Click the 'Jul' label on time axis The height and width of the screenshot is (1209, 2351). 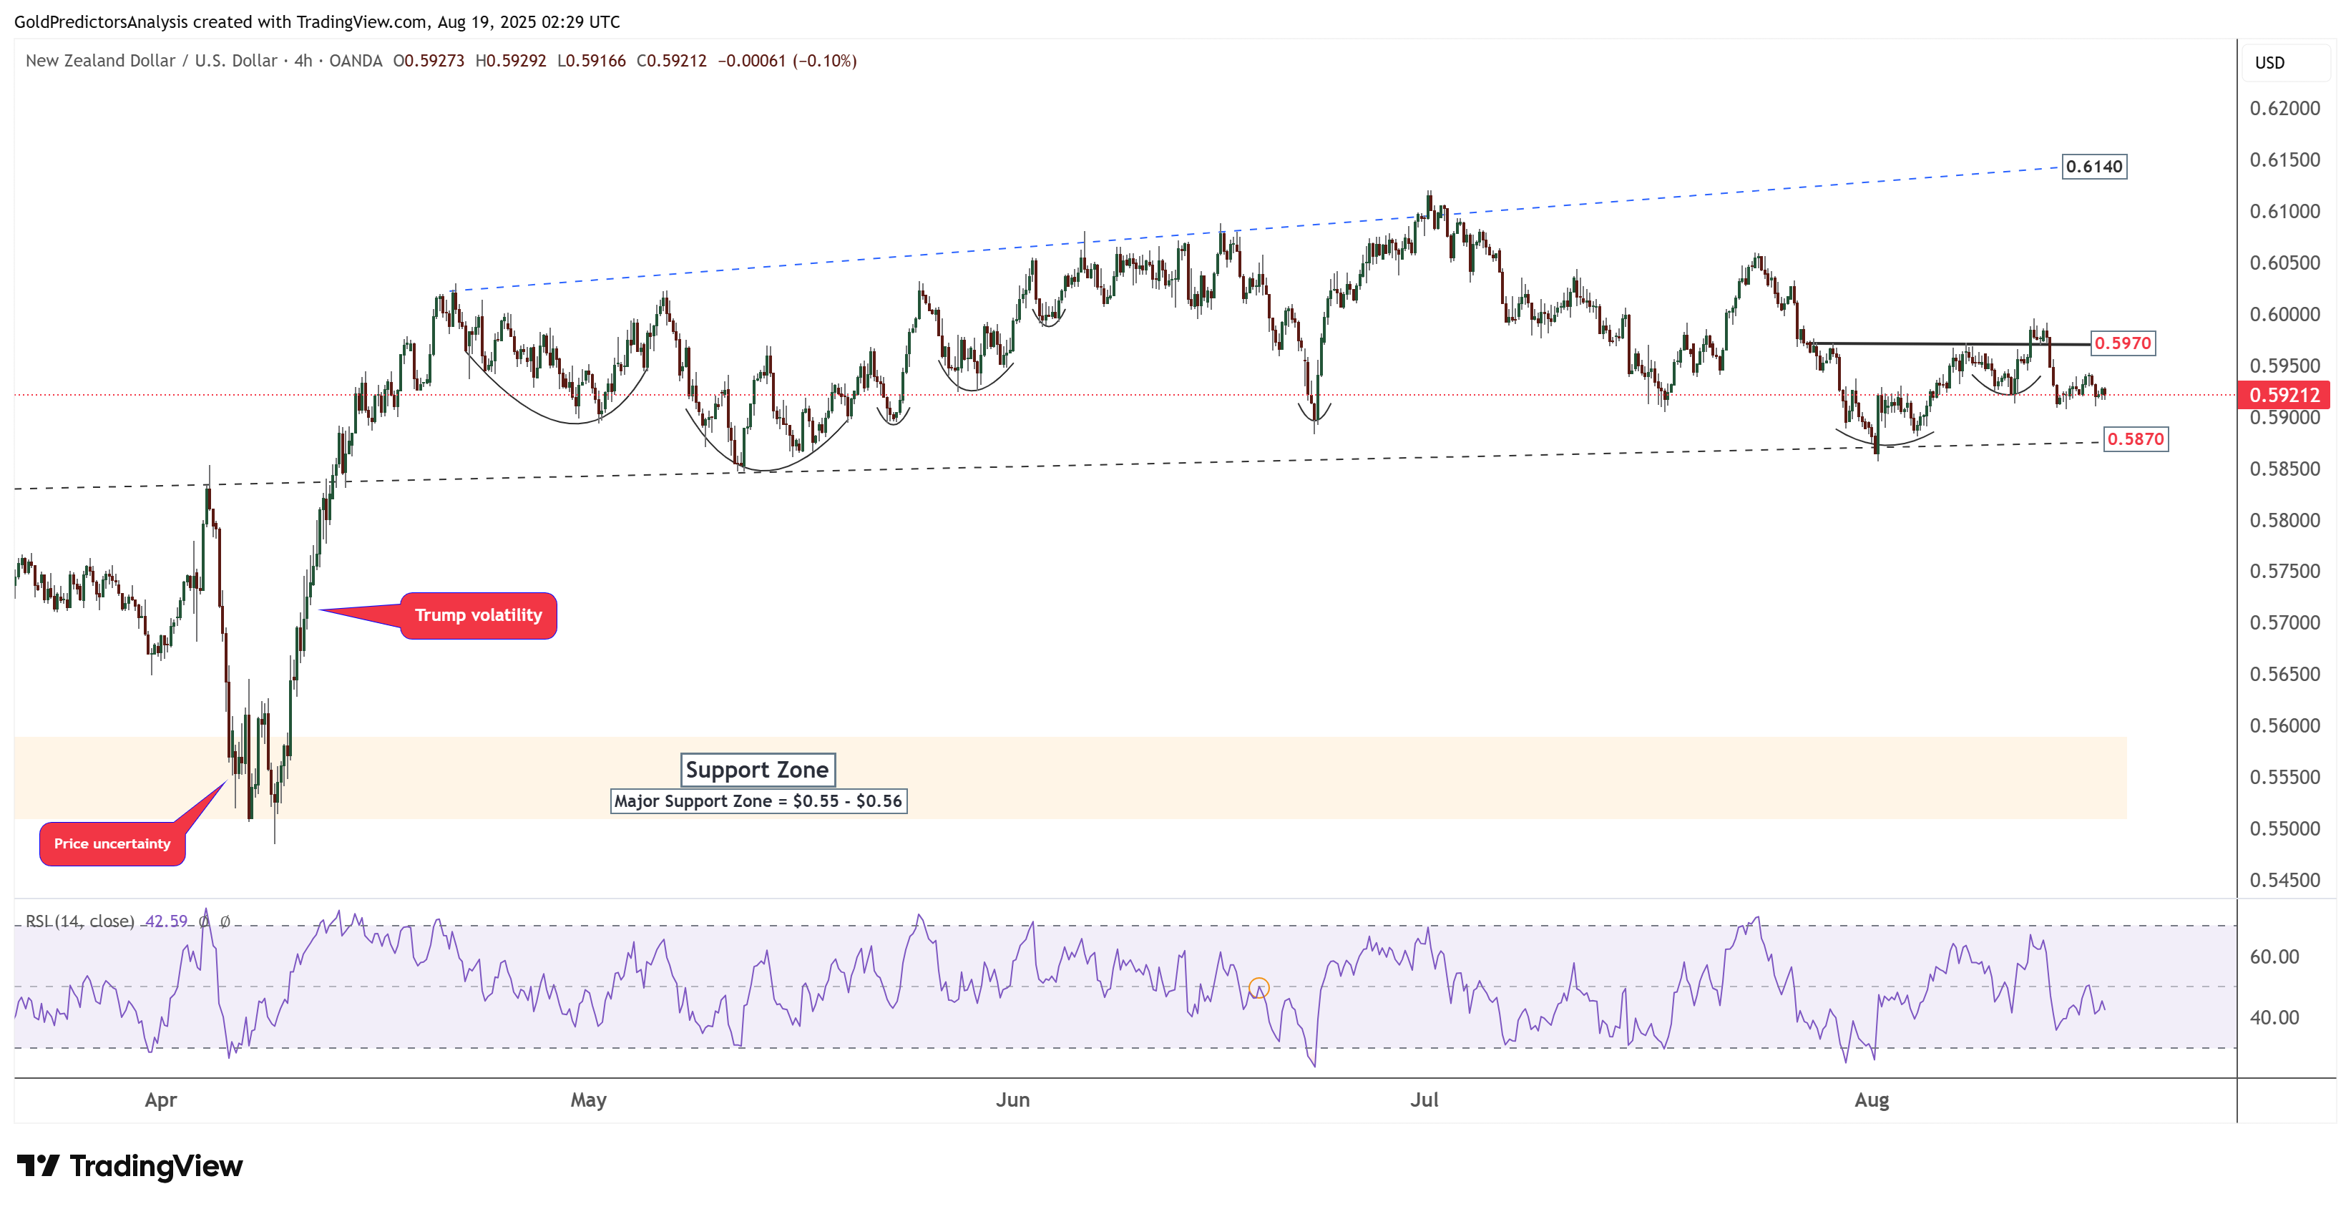tap(1424, 1100)
